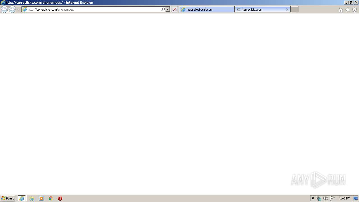This screenshot has height=202, width=359.
Task: Go back with the Back arrow button
Action: (x=4, y=10)
